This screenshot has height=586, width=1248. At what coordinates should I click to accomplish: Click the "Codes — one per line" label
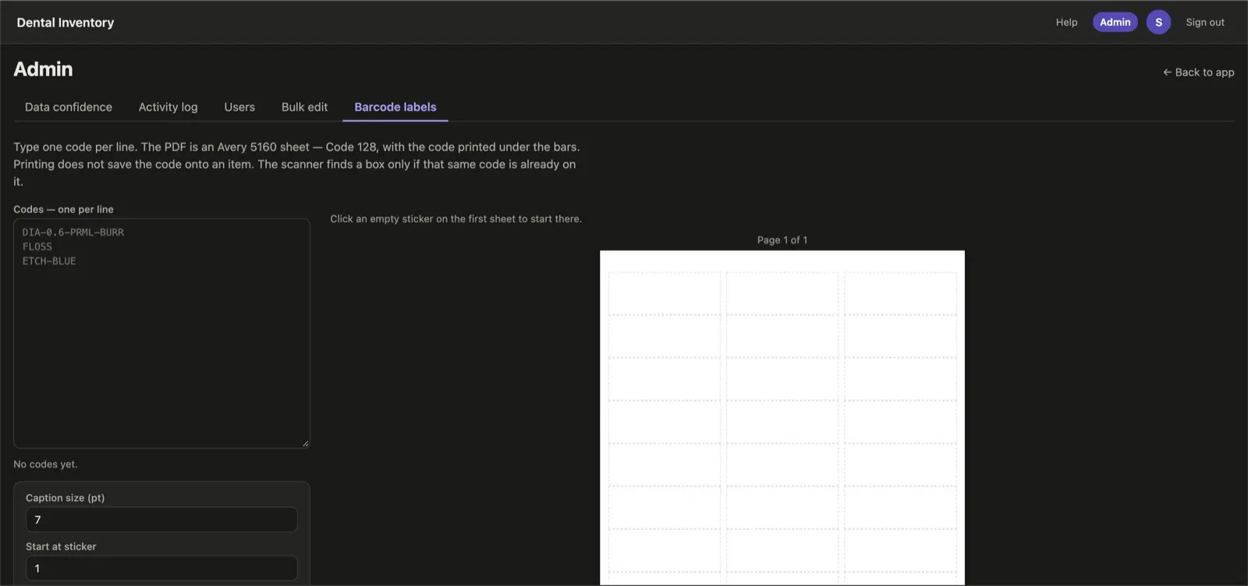click(x=63, y=210)
